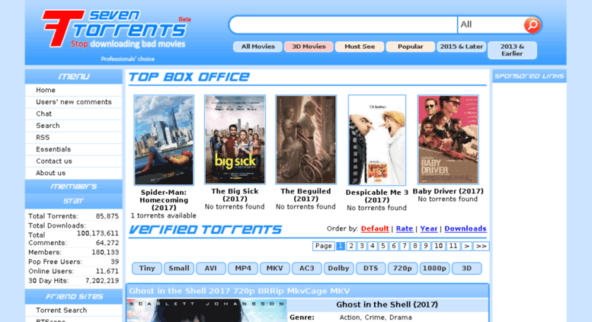The image size is (592, 322).
Task: Click The Big Sick (2017) title
Action: (235, 195)
